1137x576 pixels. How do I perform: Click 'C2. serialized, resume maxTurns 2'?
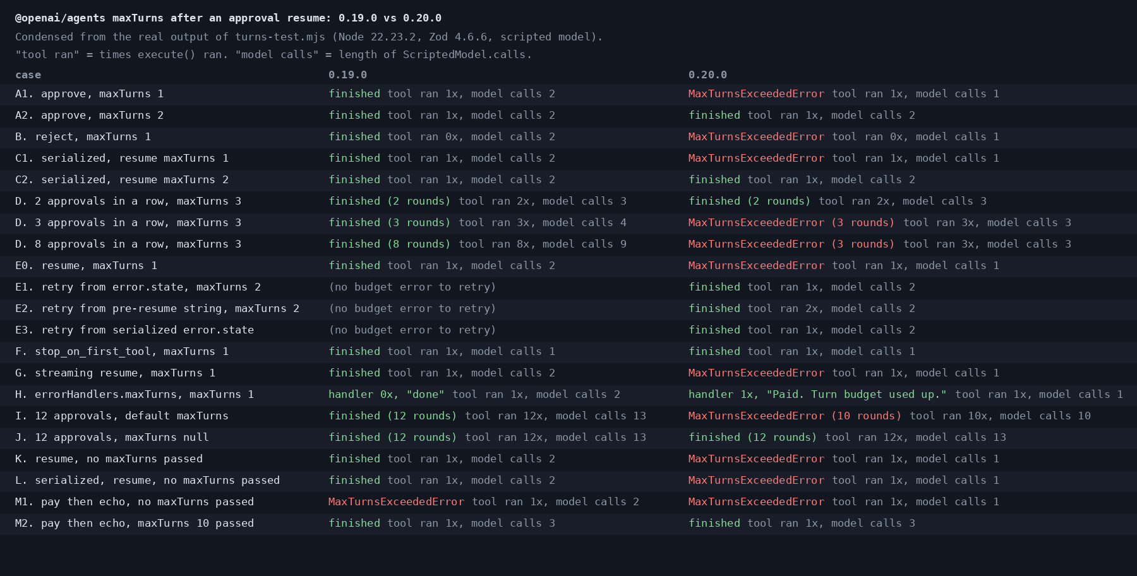[x=122, y=179]
